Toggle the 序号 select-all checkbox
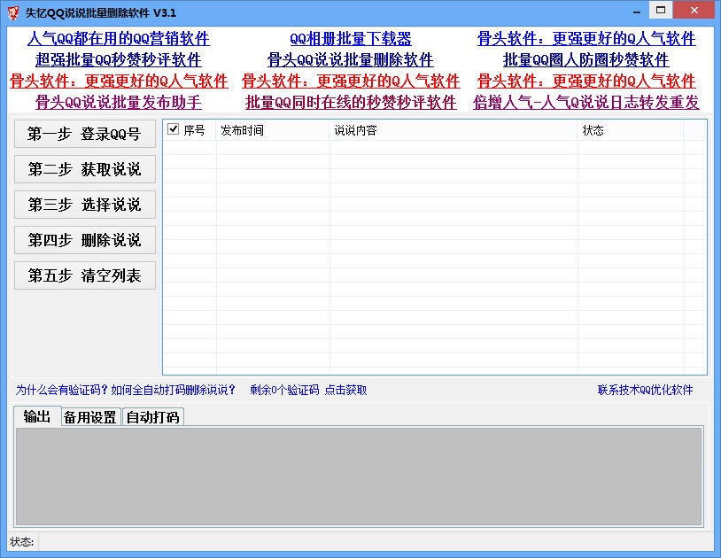The height and width of the screenshot is (558, 721). click(x=174, y=128)
